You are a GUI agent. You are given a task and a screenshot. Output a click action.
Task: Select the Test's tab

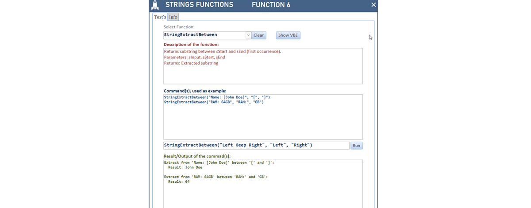coord(160,17)
